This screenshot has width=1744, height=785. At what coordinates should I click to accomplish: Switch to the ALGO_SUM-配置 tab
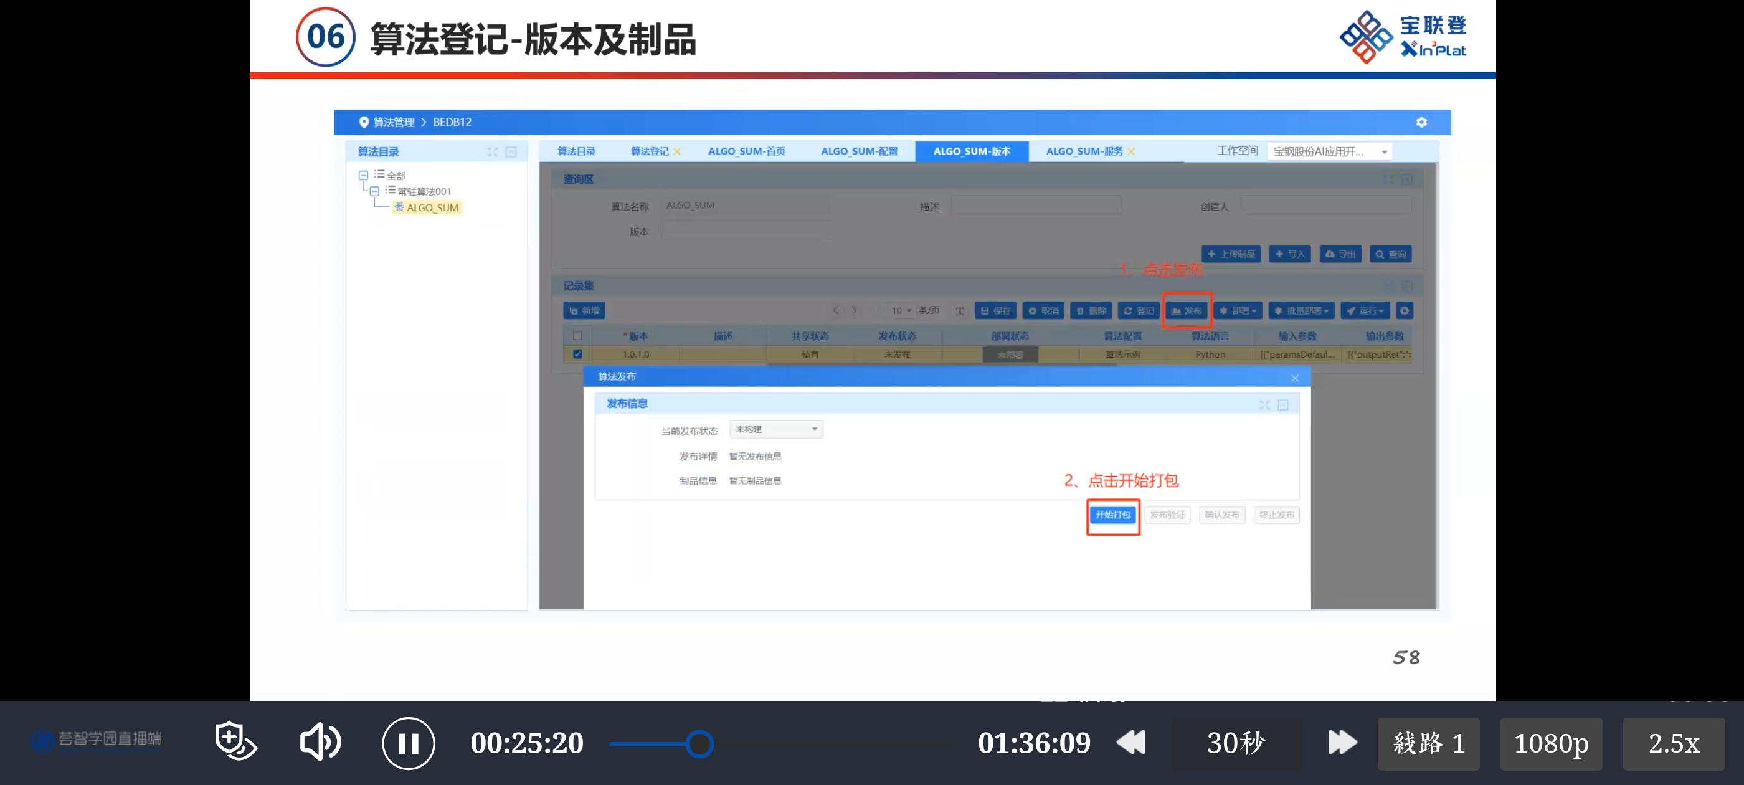pyautogui.click(x=858, y=151)
